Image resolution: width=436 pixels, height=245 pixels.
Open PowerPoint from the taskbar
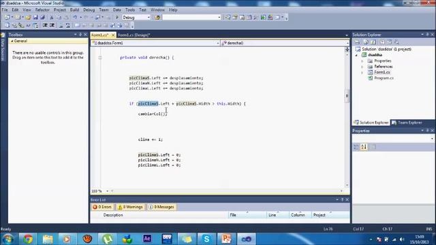[x=226, y=239]
